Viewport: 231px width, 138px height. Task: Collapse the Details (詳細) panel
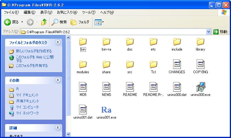(58, 128)
